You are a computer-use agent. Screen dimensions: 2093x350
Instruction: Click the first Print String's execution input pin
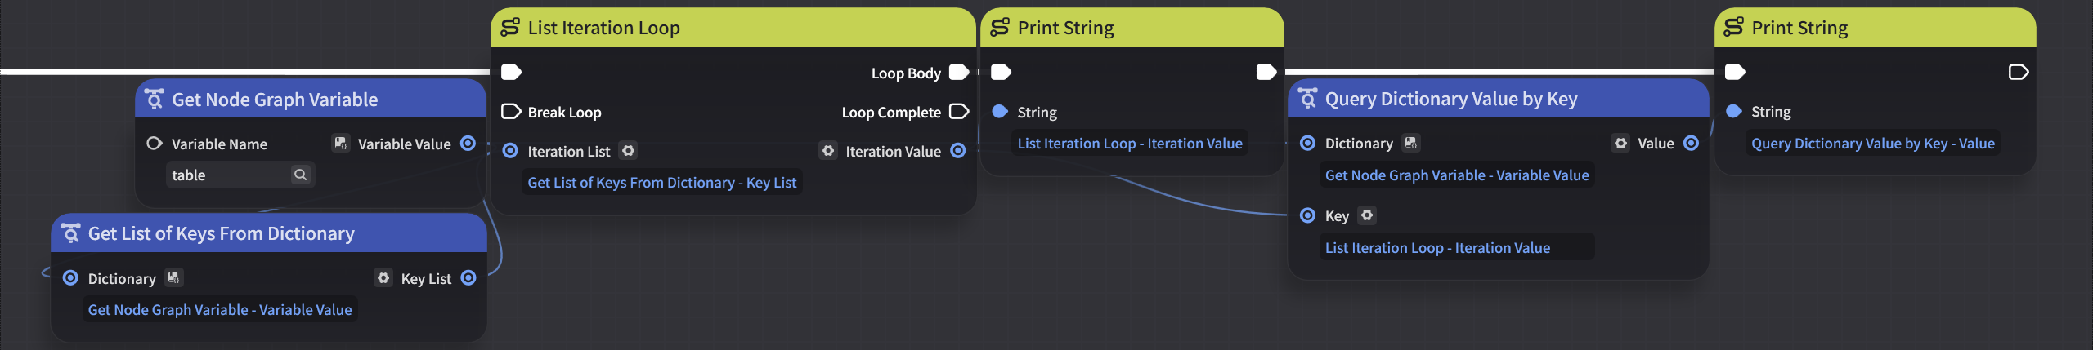[1001, 73]
